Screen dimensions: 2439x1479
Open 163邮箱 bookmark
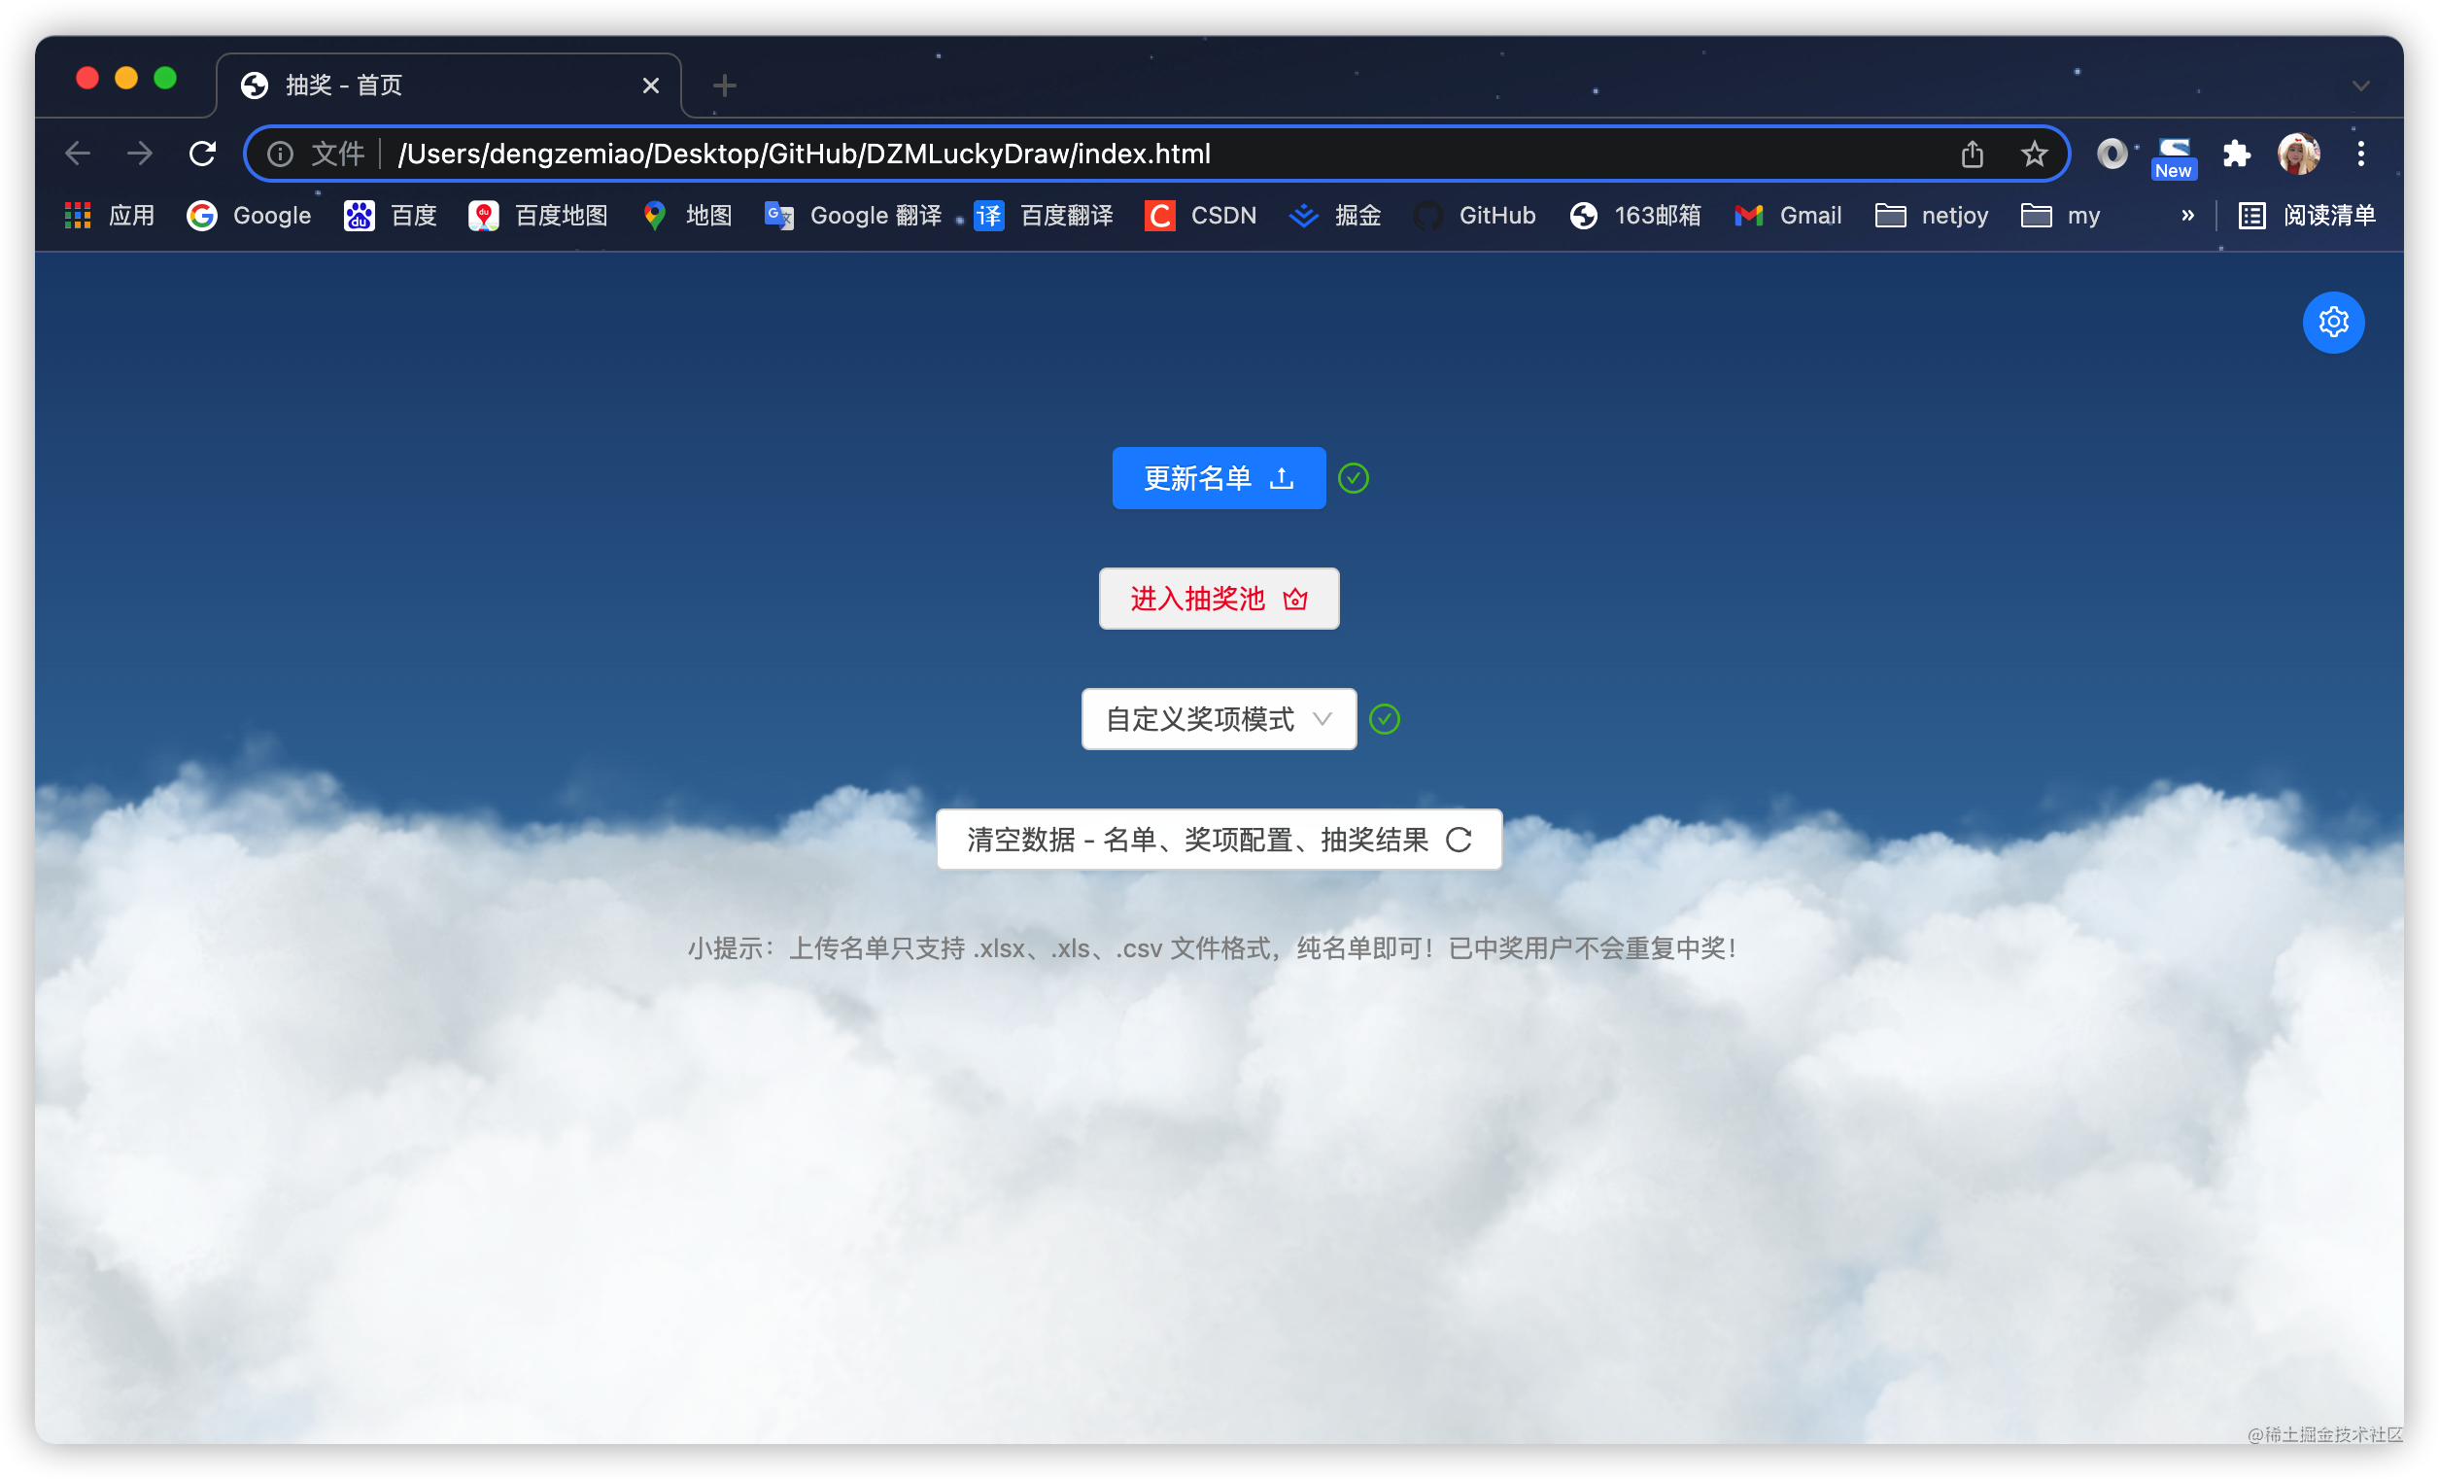point(1634,215)
